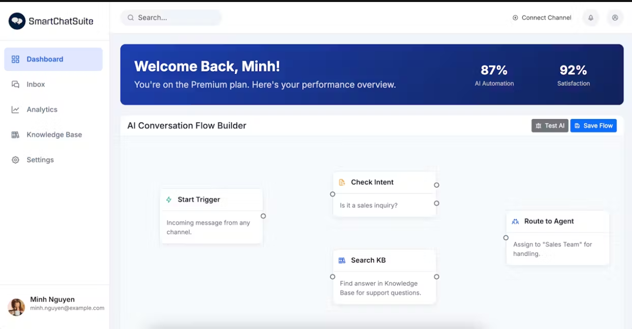Image resolution: width=632 pixels, height=329 pixels.
Task: Click the Knowledge Base books icon
Action: click(x=15, y=134)
